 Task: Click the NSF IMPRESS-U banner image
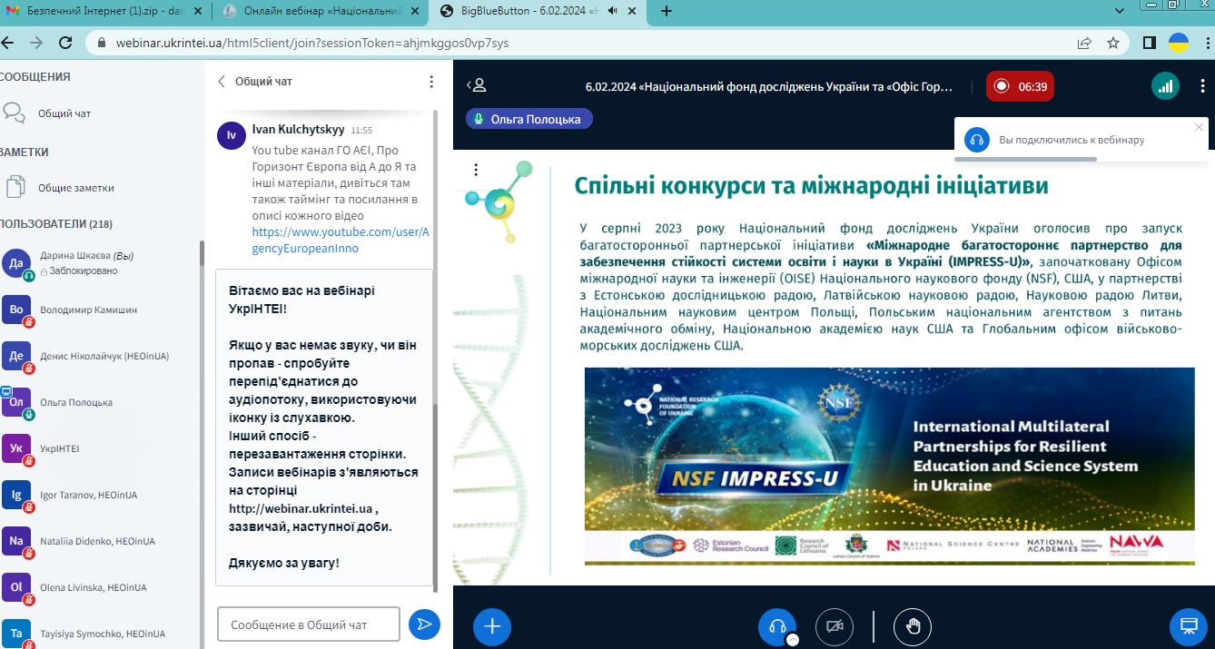coord(889,466)
